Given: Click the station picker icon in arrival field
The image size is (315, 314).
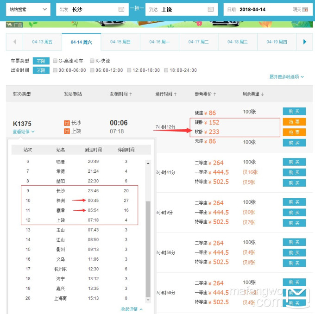Looking at the screenshot, I should coord(211,9).
